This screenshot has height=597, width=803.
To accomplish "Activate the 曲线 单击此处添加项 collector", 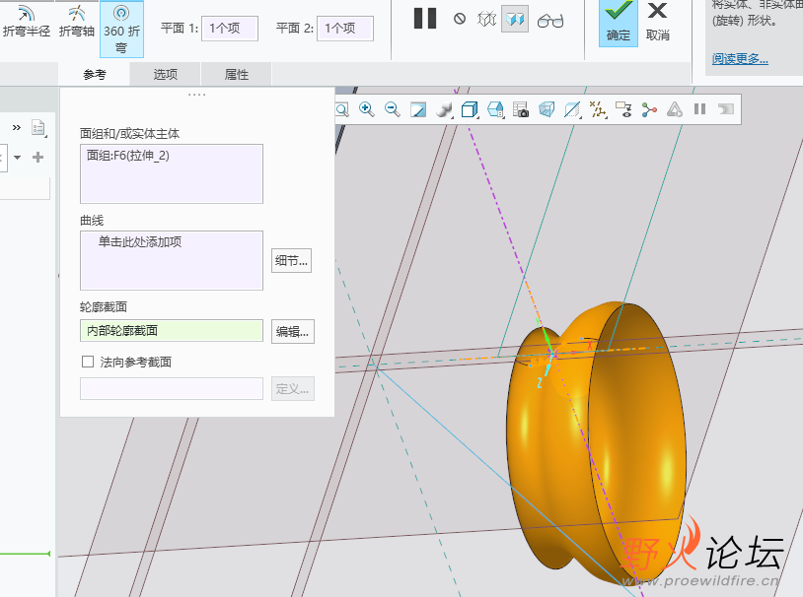I will [172, 260].
